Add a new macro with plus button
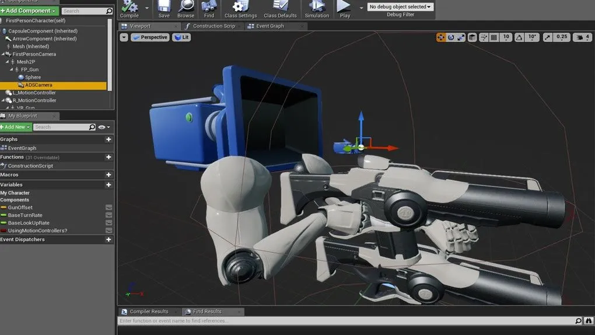The image size is (595, 335). [x=108, y=175]
